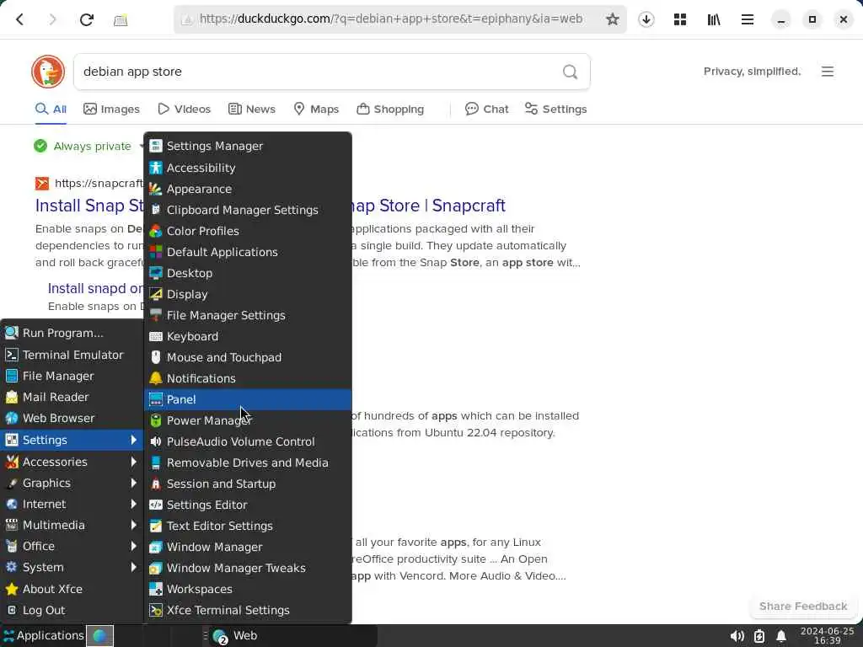Open Window Manager settings
This screenshot has width=863, height=647.
pyautogui.click(x=248, y=547)
